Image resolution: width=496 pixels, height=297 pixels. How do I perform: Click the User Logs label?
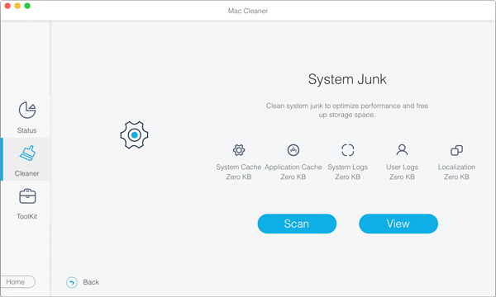point(402,167)
